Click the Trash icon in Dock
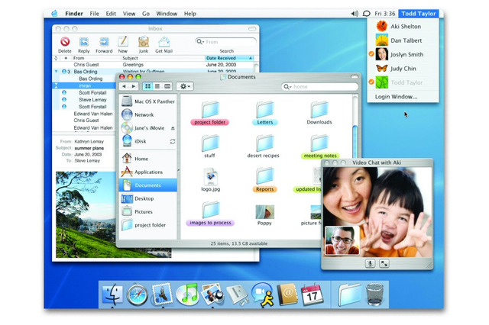 pyautogui.click(x=375, y=292)
